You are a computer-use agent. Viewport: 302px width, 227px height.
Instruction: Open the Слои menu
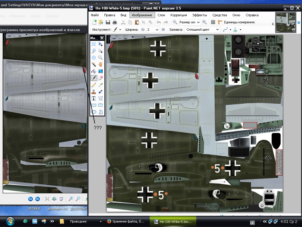[161, 15]
